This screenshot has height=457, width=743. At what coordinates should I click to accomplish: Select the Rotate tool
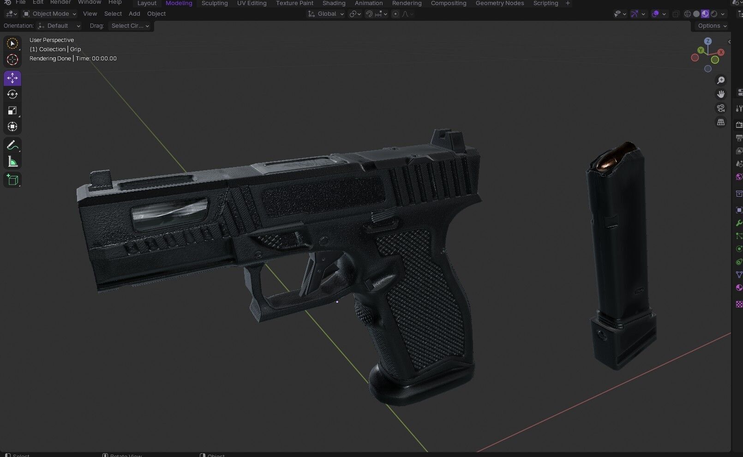point(12,94)
